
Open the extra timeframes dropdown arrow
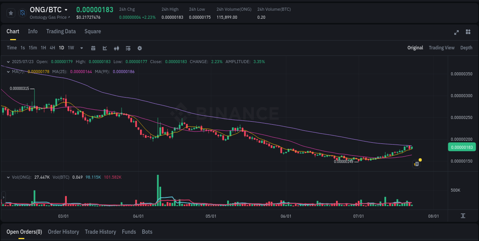[81, 48]
